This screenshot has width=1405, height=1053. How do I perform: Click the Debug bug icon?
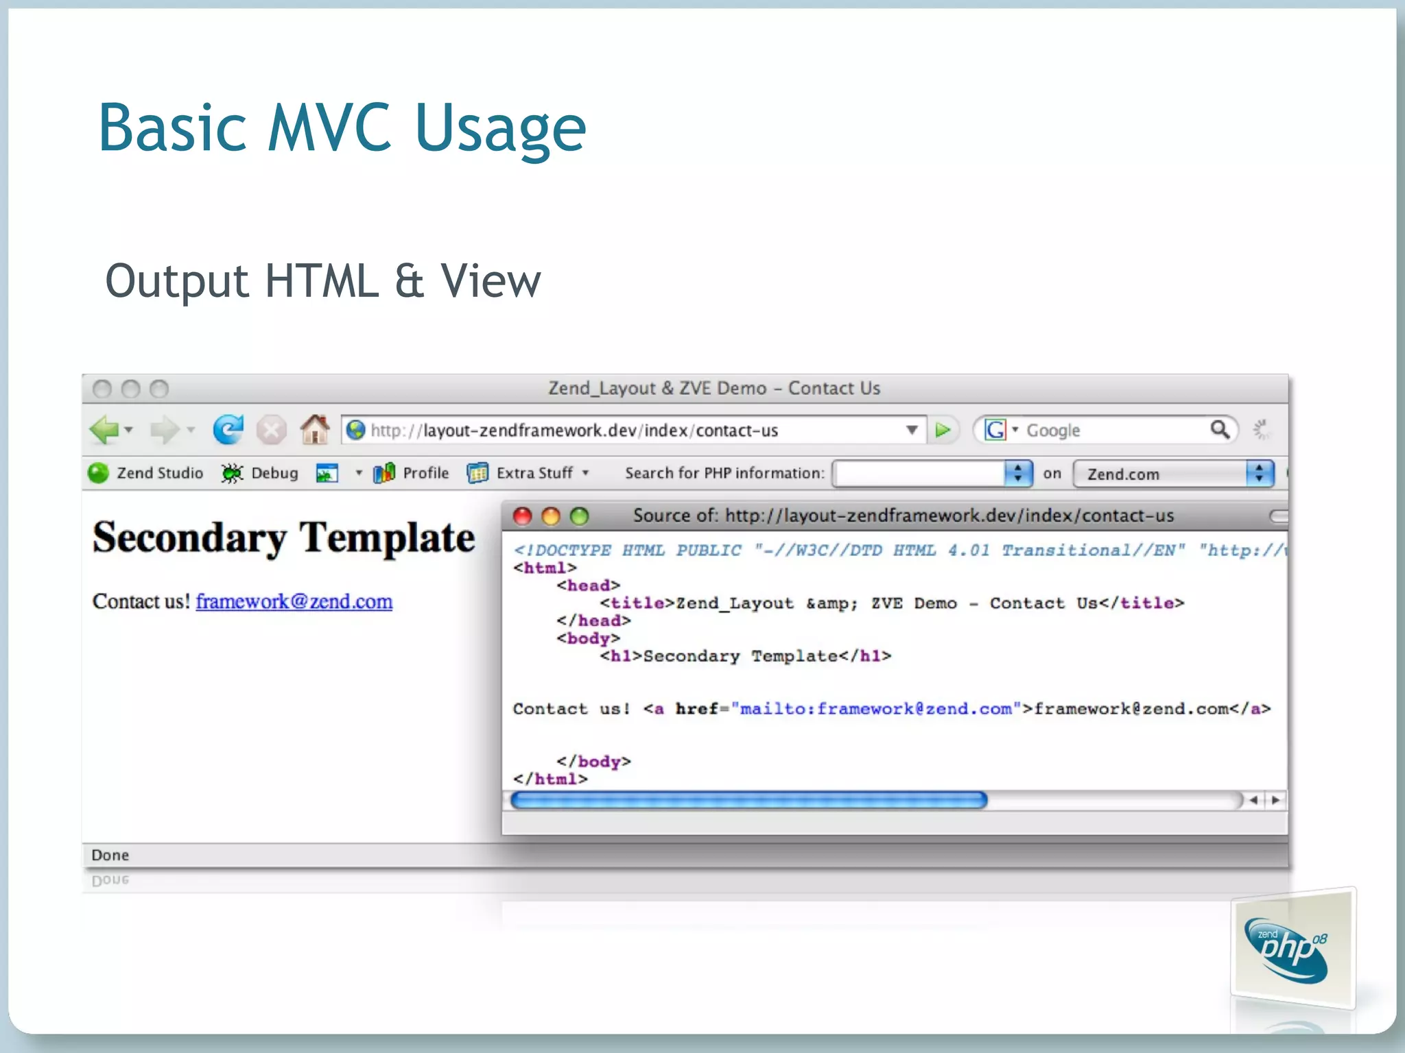pos(232,473)
